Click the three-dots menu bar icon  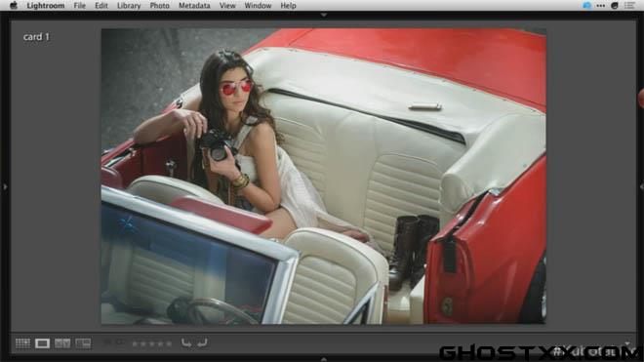(600, 5)
